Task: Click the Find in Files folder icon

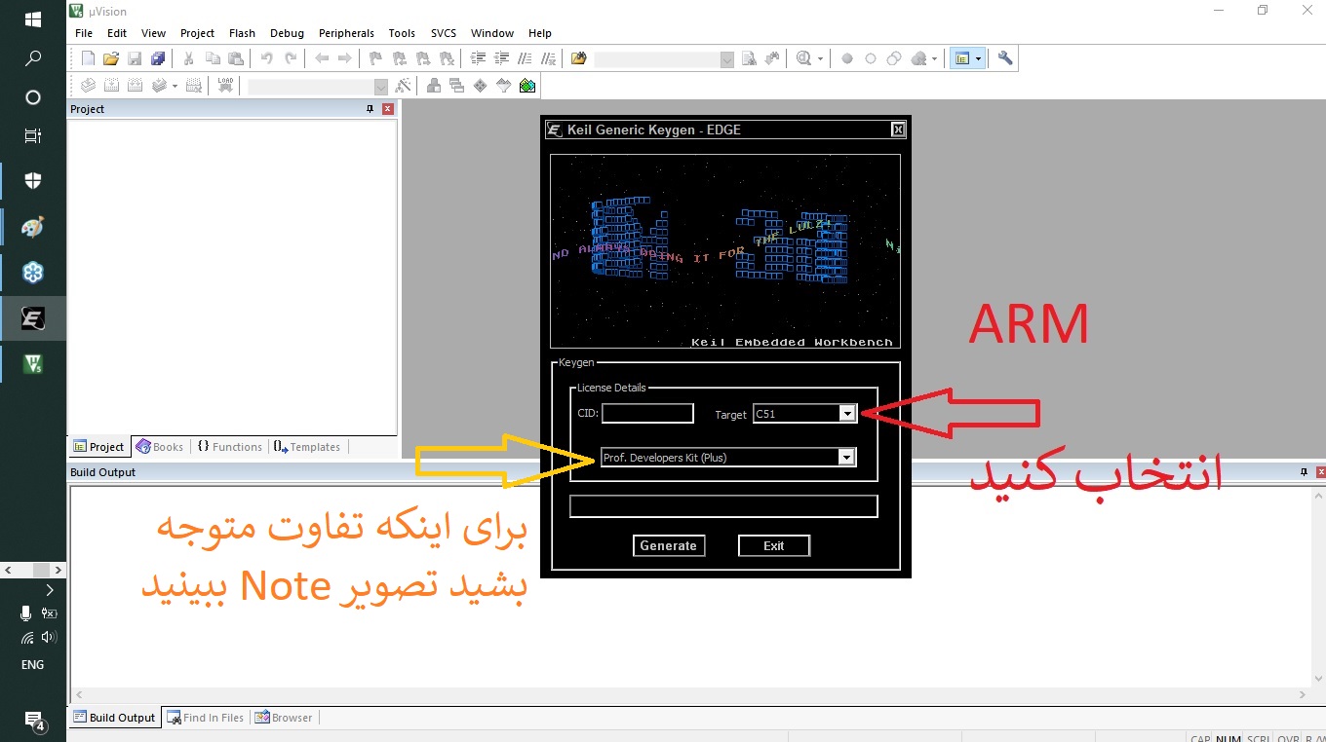Action: (578, 58)
